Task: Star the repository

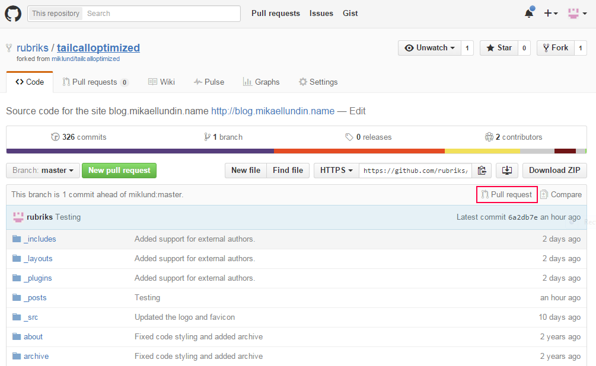Action: 499,48
